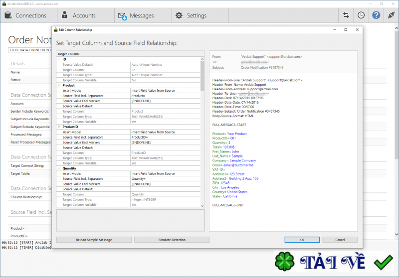Collapse the ProductID property group
399x277 pixels.
click(59, 127)
